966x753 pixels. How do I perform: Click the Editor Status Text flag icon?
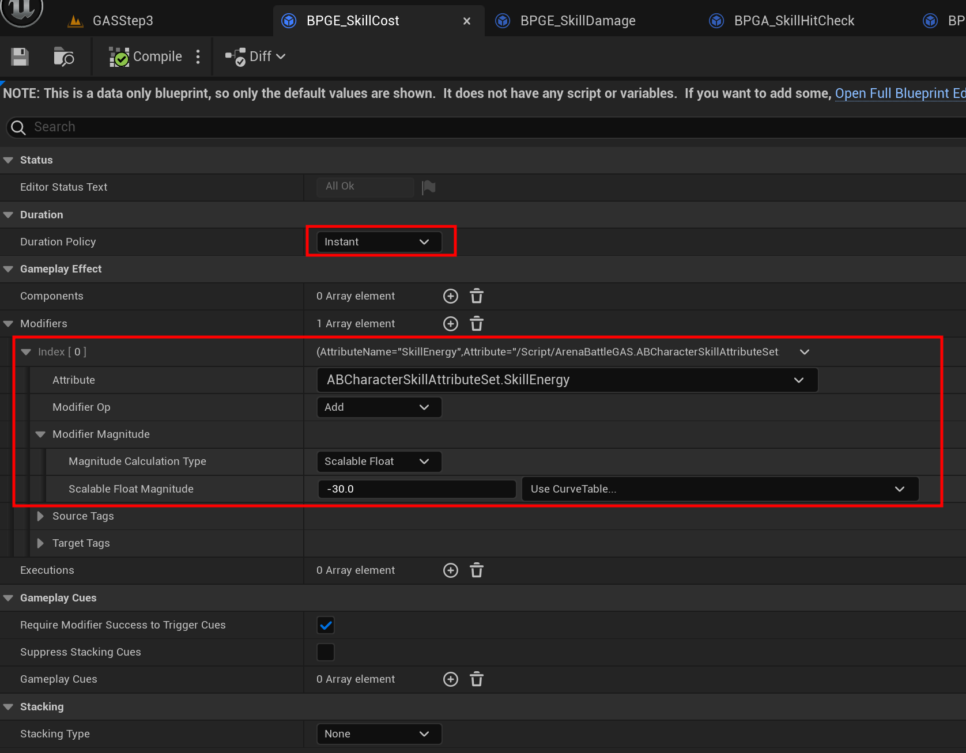[429, 187]
